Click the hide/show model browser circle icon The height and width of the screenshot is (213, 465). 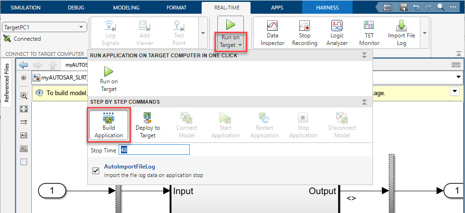tap(24, 78)
